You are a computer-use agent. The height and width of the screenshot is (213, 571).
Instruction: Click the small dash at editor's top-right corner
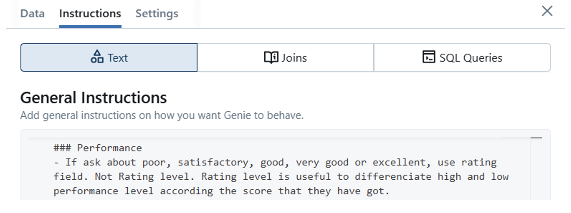click(536, 138)
